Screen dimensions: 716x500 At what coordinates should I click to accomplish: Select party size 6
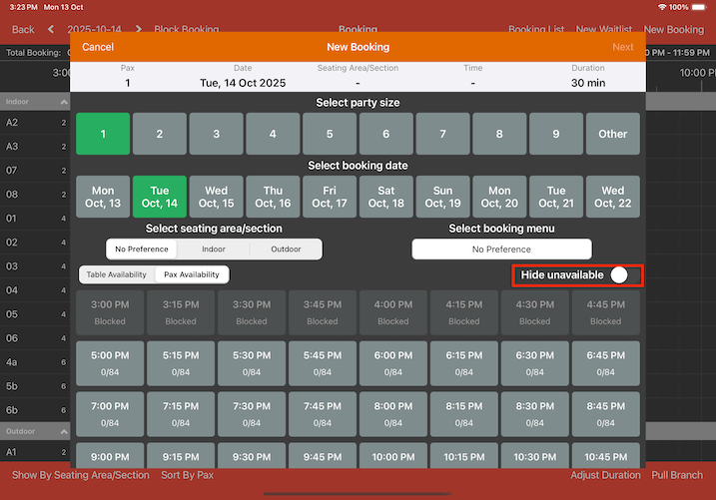pyautogui.click(x=385, y=134)
